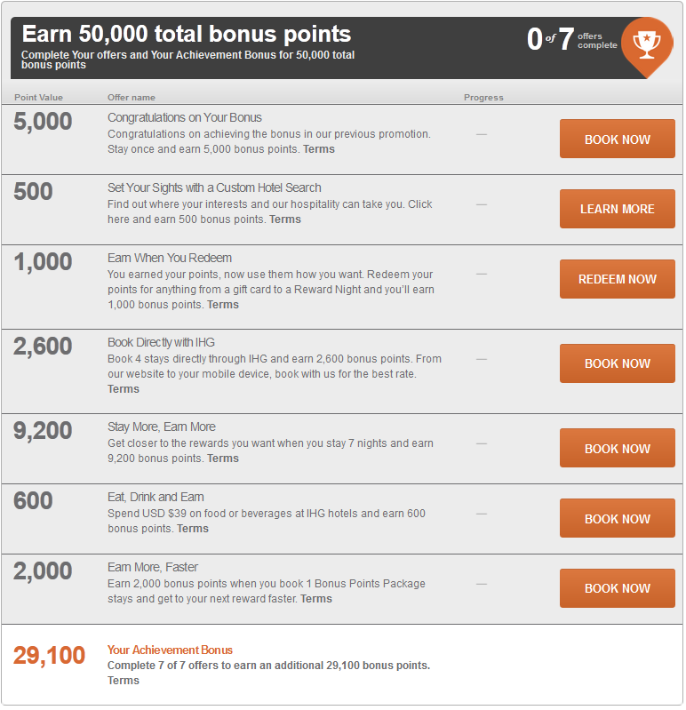This screenshot has width=686, height=710.
Task: Book now for Congratulations on Your Bonus offer
Action: coord(618,139)
